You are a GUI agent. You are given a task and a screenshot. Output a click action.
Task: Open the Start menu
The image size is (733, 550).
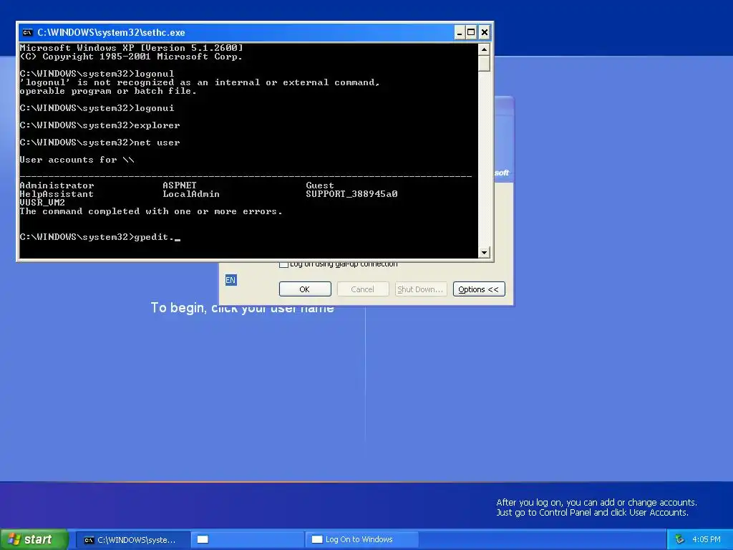[33, 539]
